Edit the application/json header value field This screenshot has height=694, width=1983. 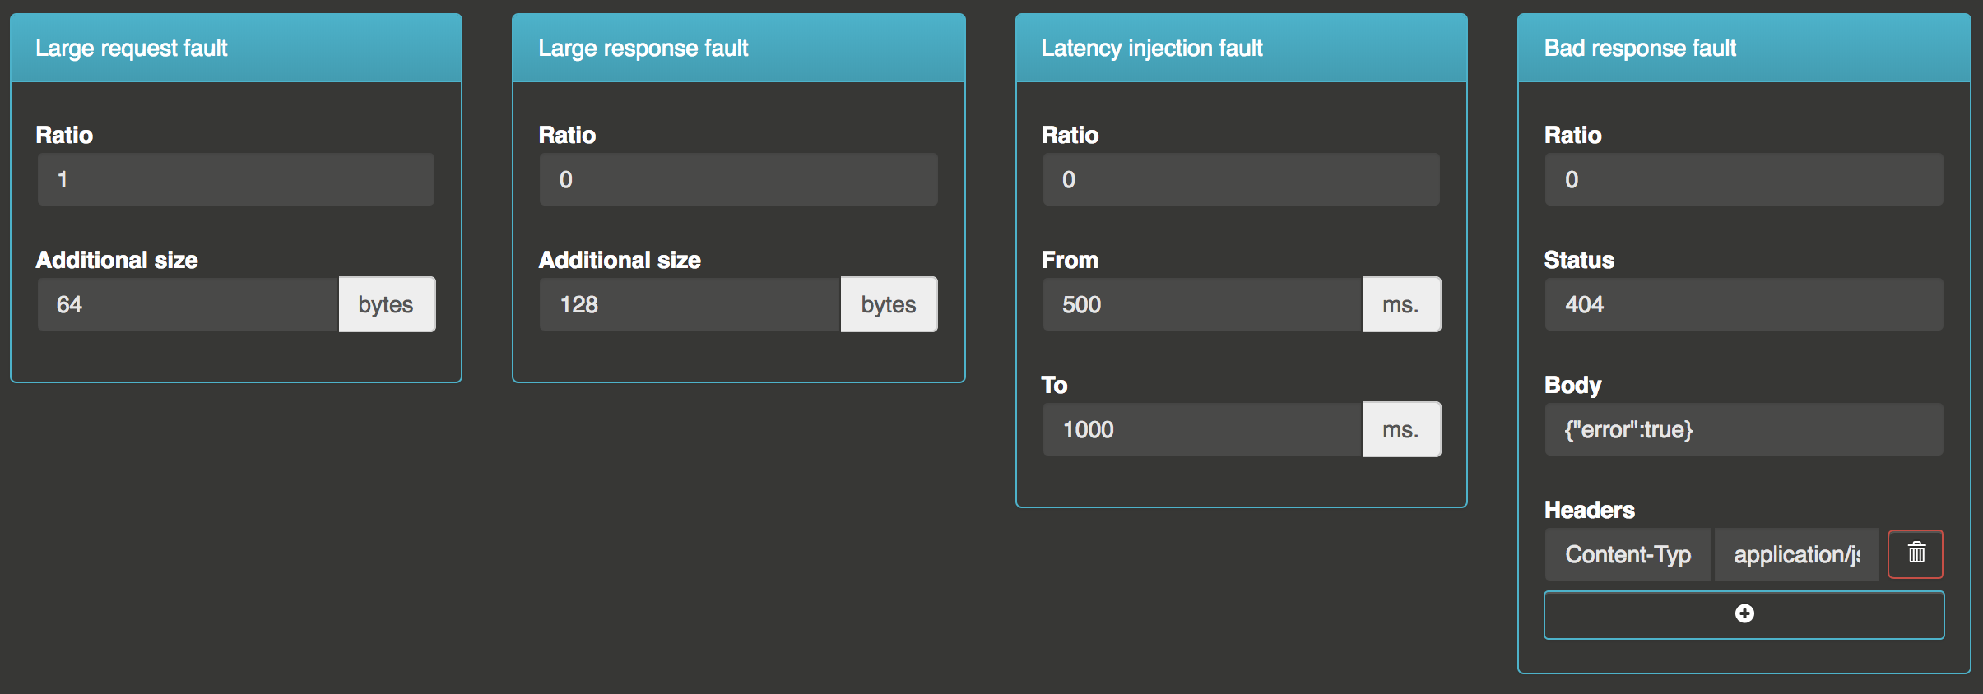(1796, 554)
